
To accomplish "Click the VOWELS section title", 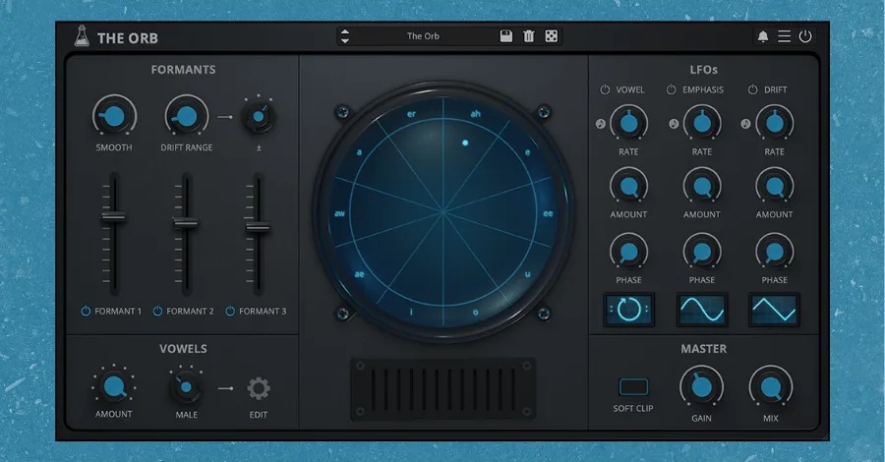I will pos(183,349).
